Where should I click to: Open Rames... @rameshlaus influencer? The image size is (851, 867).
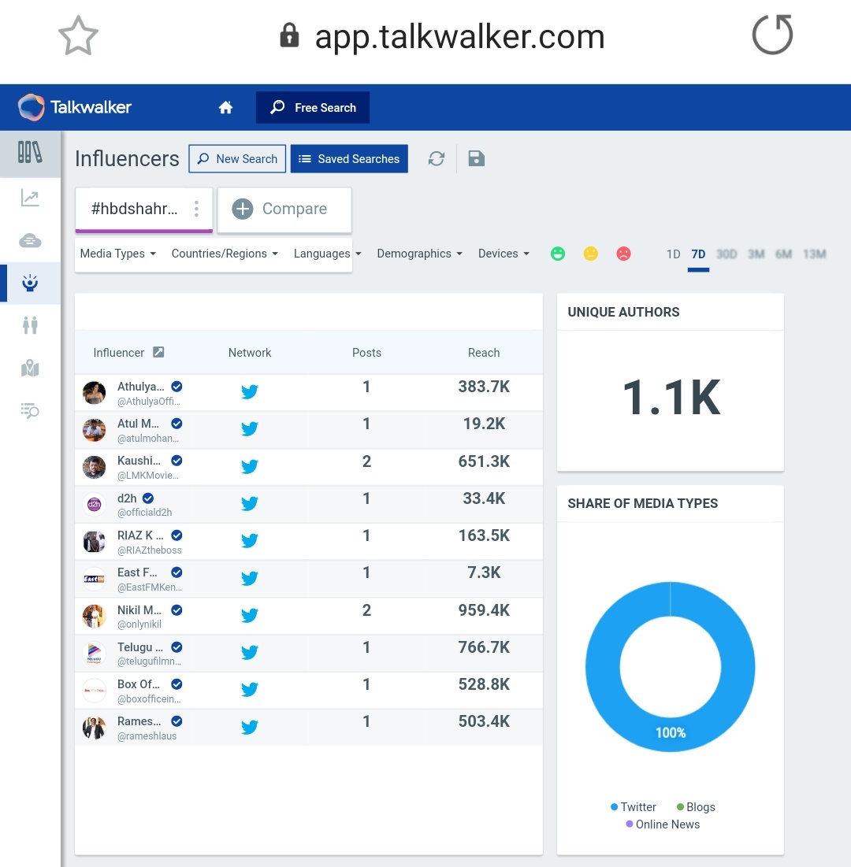pos(139,721)
